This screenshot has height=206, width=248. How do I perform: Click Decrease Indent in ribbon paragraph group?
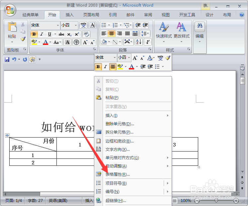tap(138, 25)
